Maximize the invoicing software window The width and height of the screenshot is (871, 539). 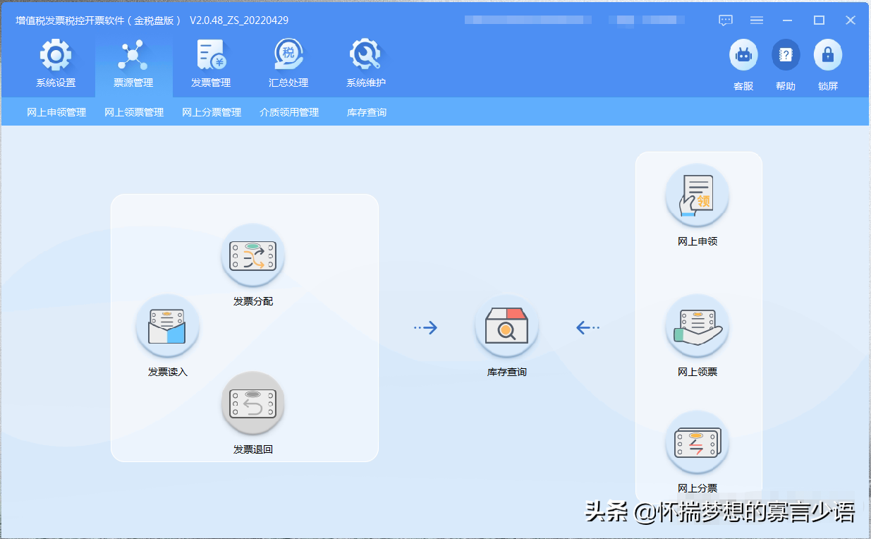tap(819, 20)
